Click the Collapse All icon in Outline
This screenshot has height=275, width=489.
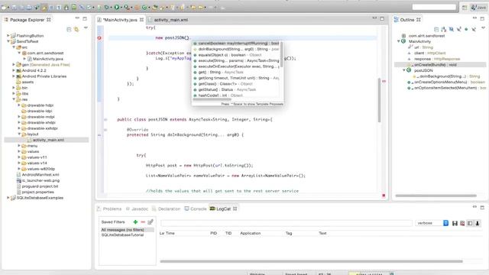(436, 29)
